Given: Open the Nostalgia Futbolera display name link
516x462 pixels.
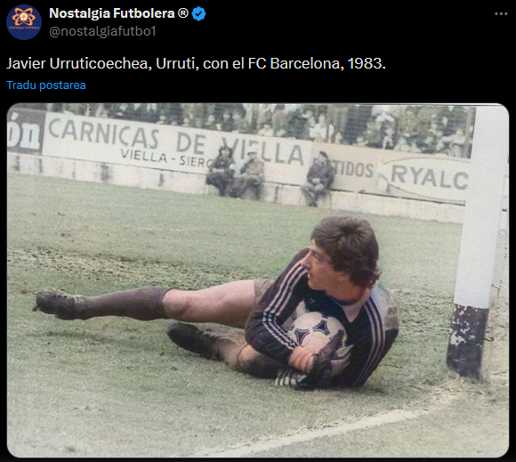Looking at the screenshot, I should [112, 13].
